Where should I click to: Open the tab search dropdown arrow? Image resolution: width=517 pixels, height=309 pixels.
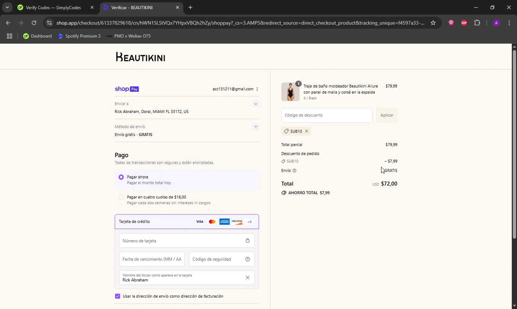pyautogui.click(x=7, y=7)
